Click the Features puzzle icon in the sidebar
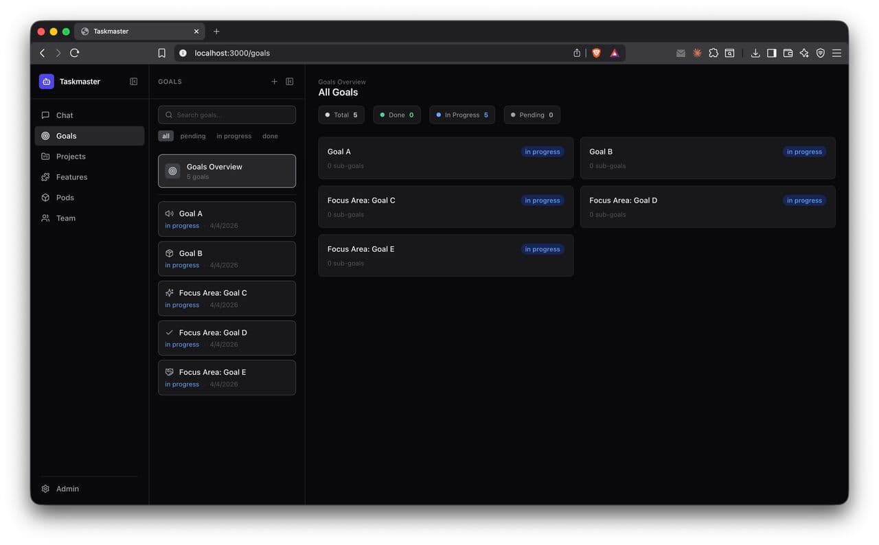This screenshot has height=545, width=879. tap(45, 176)
